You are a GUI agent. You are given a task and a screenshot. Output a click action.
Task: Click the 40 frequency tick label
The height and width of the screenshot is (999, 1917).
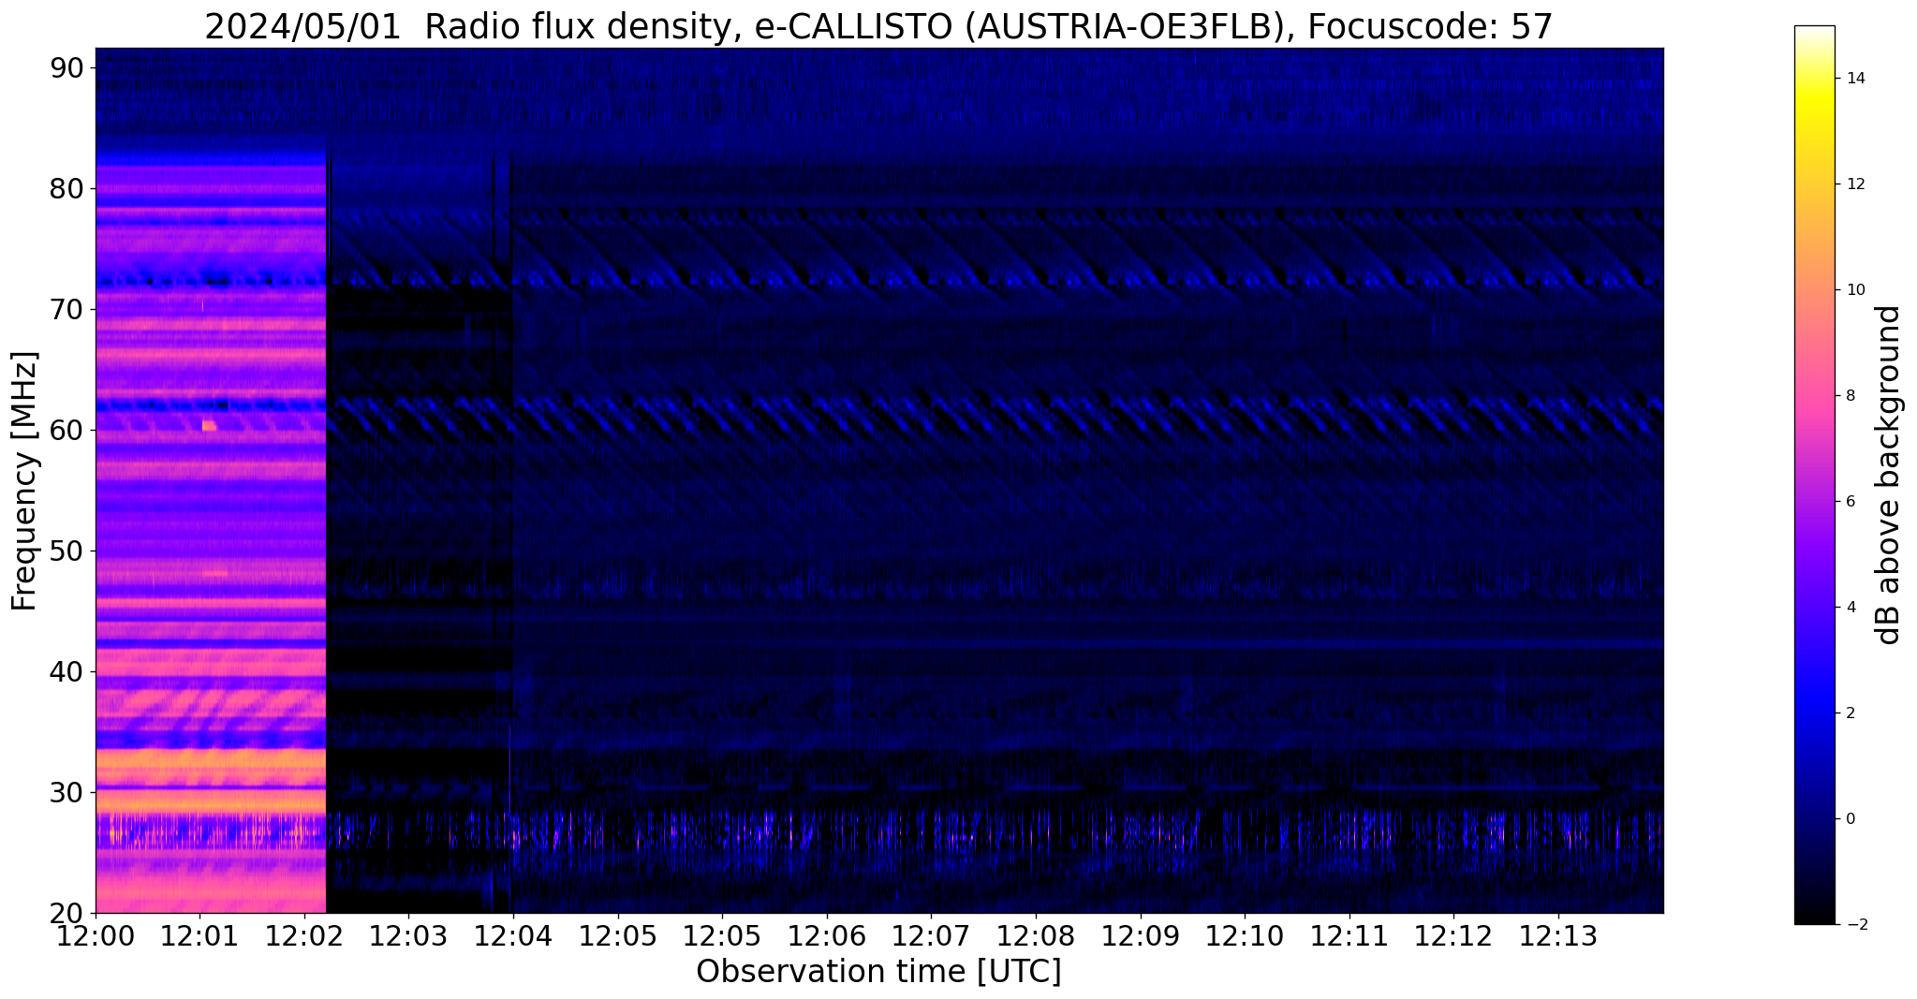pyautogui.click(x=67, y=671)
